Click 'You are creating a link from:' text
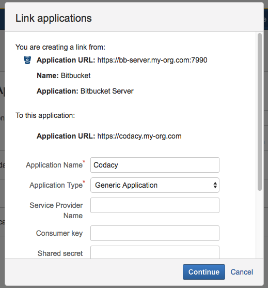268x288 pixels. pyautogui.click(x=60, y=47)
